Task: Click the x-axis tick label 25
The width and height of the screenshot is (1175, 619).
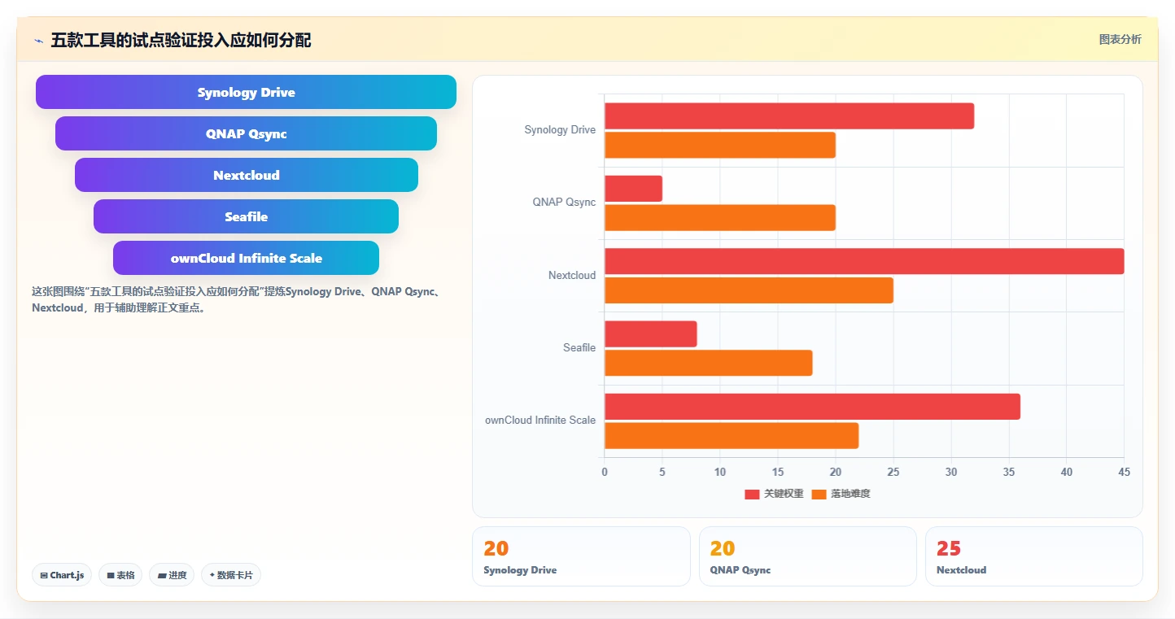Action: [x=893, y=472]
